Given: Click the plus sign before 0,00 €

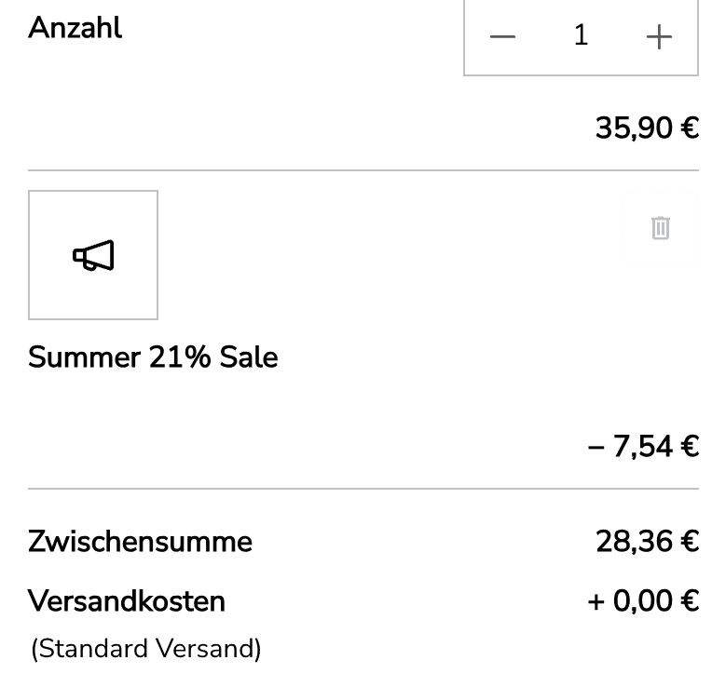Looking at the screenshot, I should pos(596,602).
